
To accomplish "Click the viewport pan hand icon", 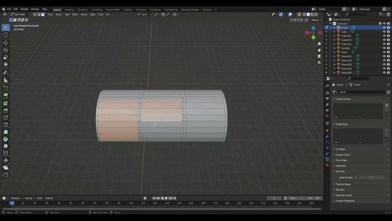I will [x=319, y=50].
